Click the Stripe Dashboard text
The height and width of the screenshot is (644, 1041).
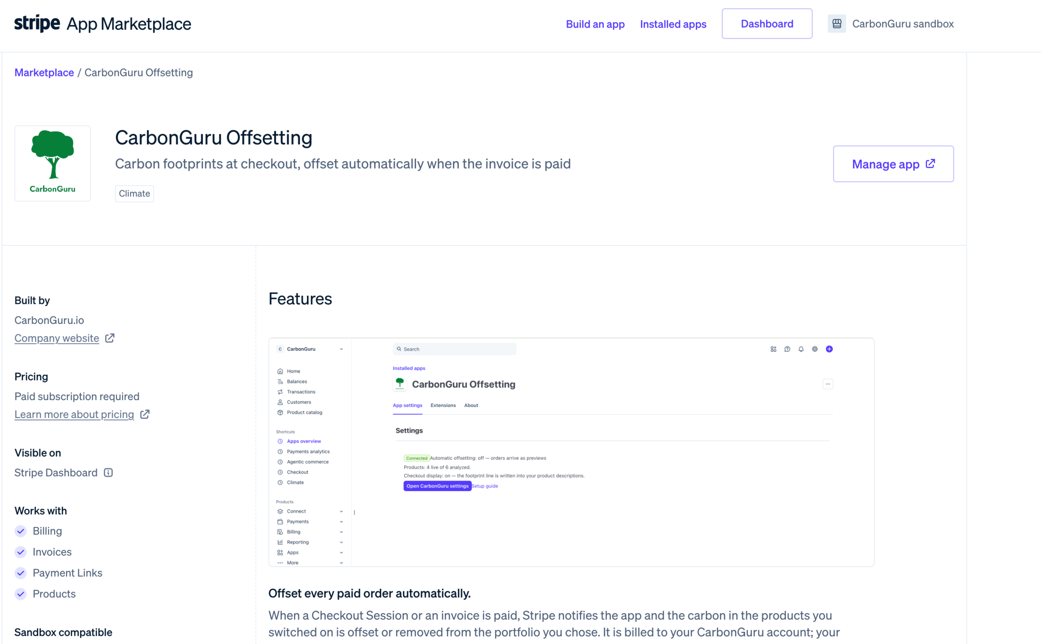tap(56, 473)
